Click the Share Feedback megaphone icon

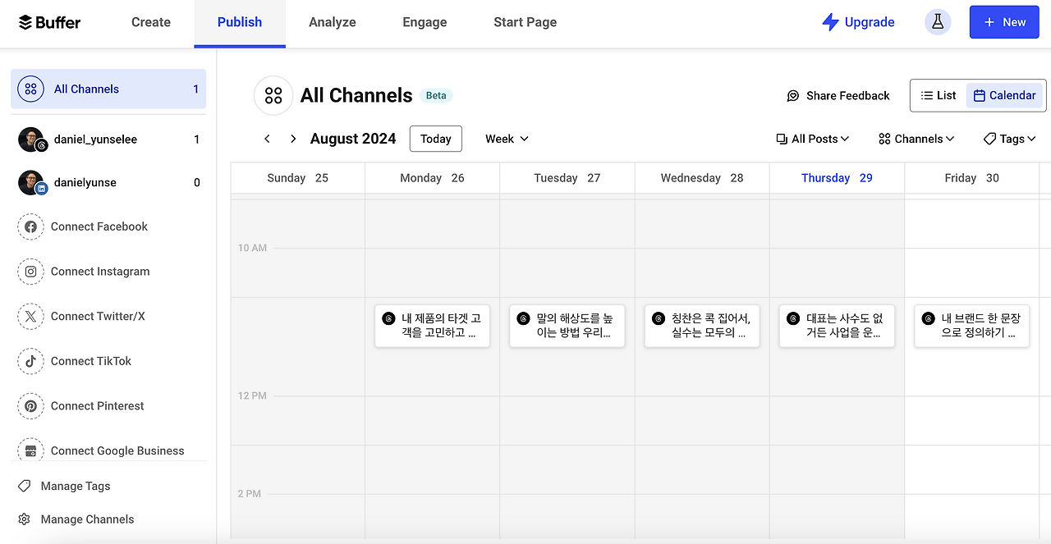(x=792, y=95)
